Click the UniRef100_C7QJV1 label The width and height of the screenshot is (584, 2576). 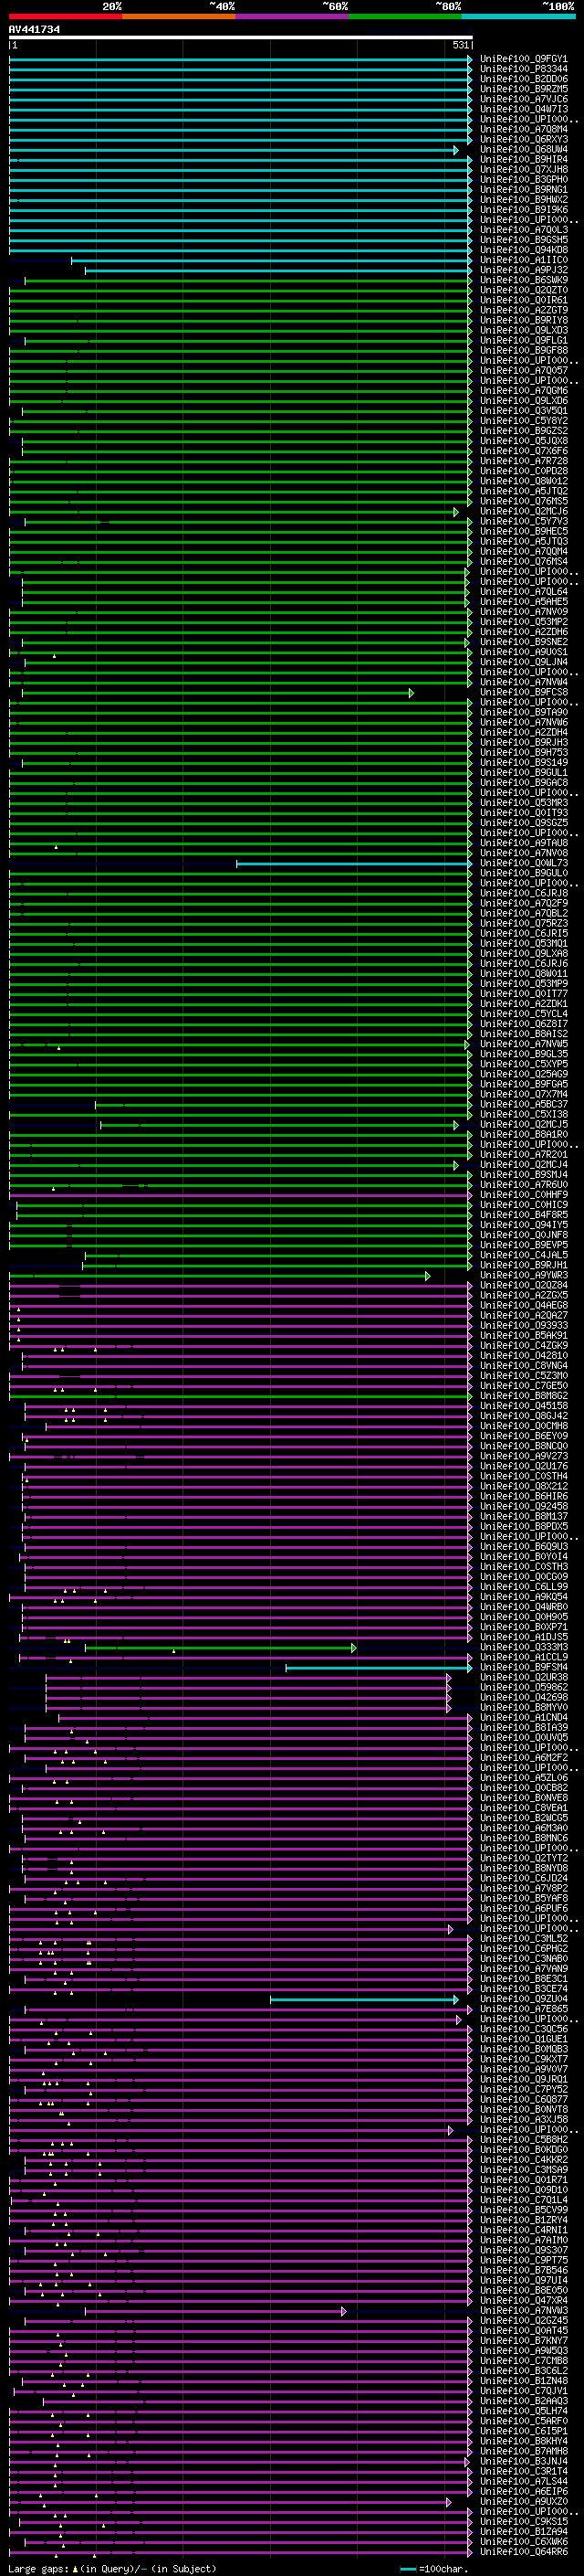[523, 2390]
